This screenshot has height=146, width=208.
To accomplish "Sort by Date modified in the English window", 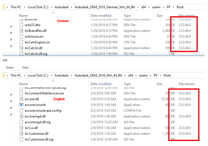I will [x=101, y=84].
